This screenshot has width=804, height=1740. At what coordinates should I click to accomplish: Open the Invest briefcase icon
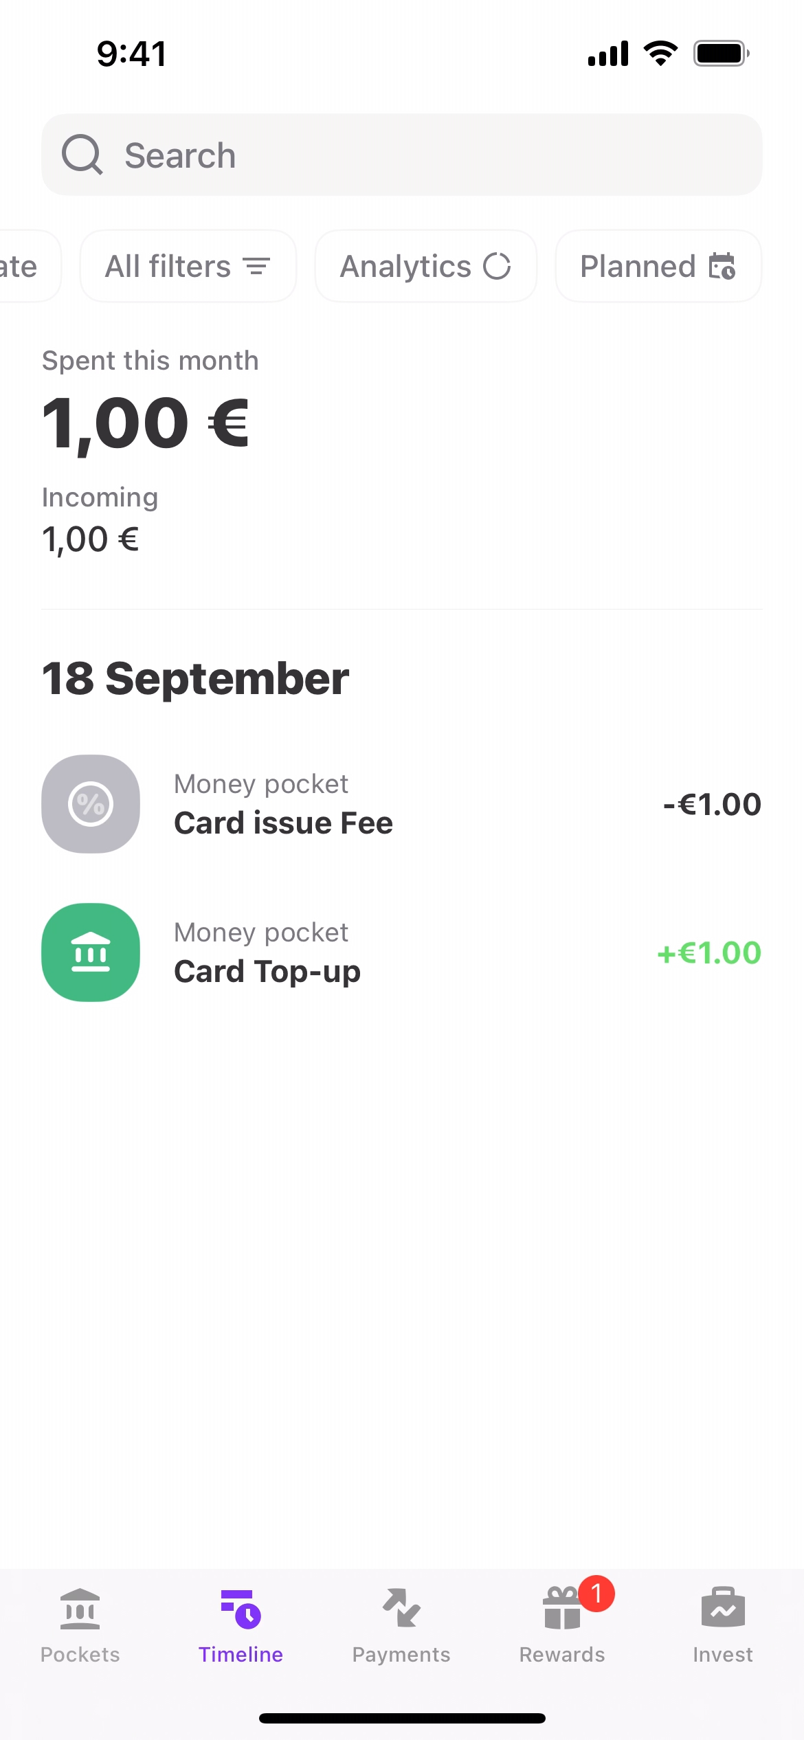click(723, 1609)
